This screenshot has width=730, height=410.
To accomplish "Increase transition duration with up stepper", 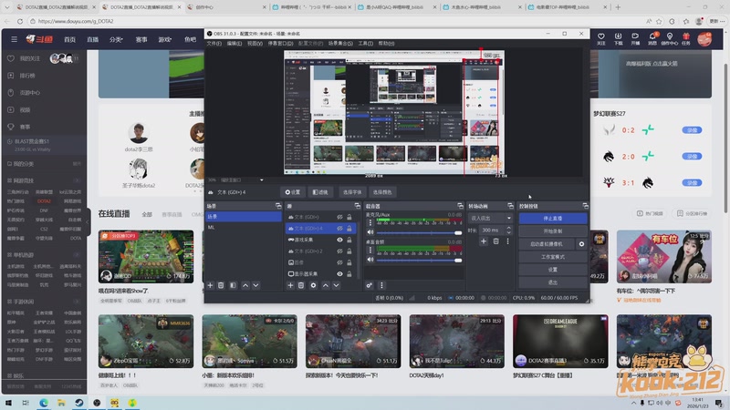I will pyautogui.click(x=508, y=228).
